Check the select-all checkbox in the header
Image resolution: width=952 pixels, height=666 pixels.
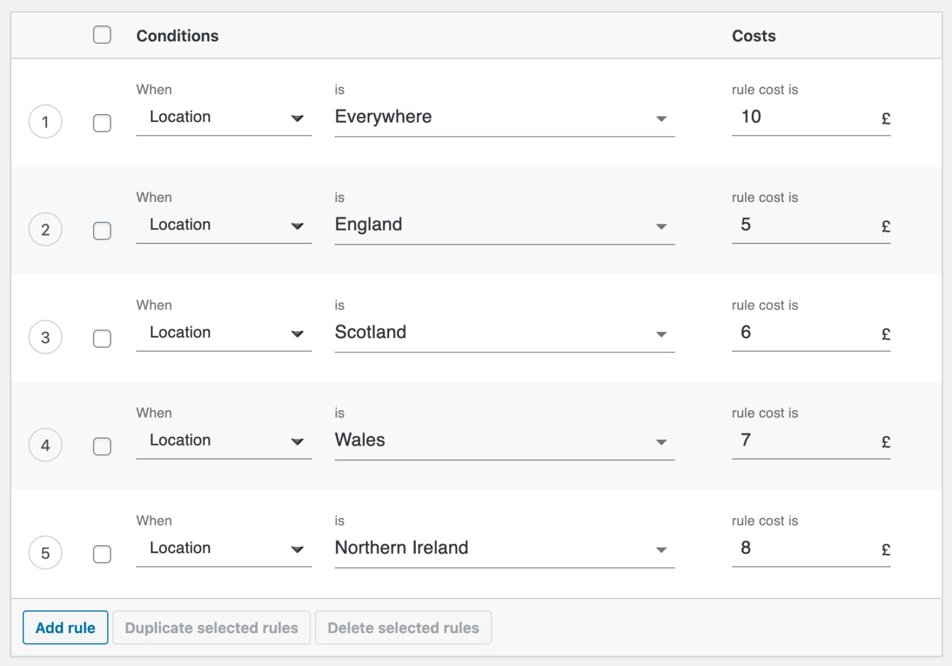pyautogui.click(x=102, y=35)
